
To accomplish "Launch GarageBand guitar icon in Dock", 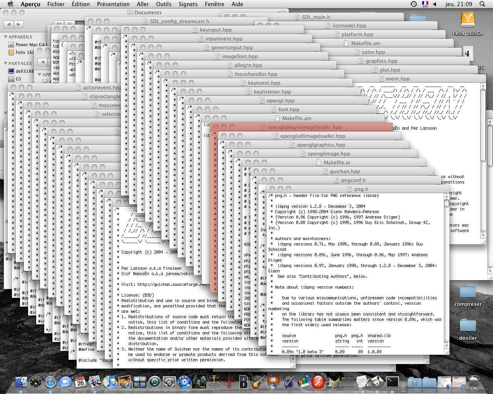I will pyautogui.click(x=258, y=382).
